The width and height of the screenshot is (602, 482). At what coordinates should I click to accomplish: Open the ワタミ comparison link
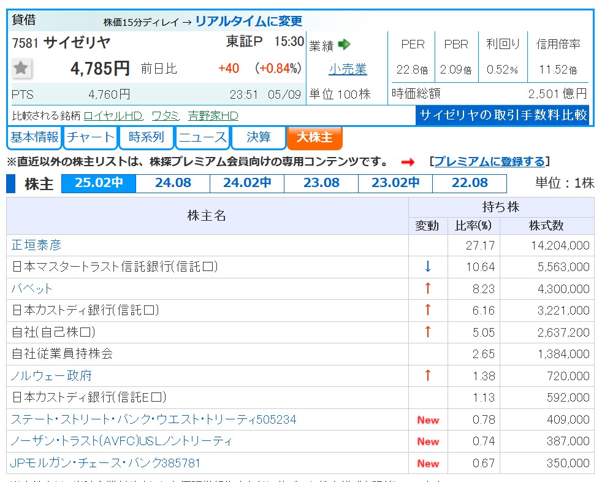(165, 116)
